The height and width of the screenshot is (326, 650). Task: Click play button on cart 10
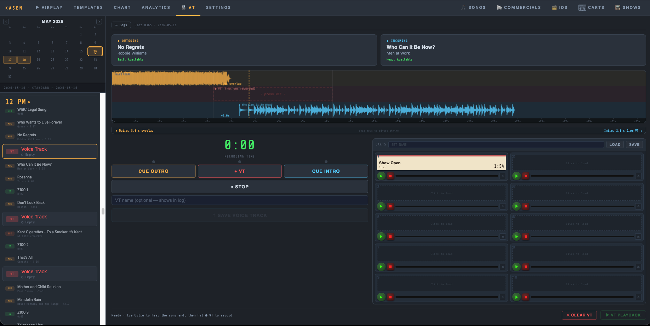pyautogui.click(x=517, y=297)
